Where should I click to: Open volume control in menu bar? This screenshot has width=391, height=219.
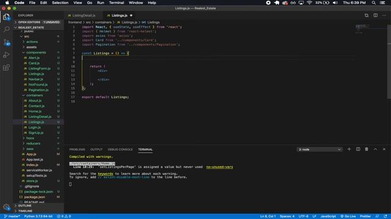point(335,2)
